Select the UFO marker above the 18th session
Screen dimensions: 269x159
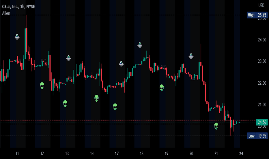point(140,45)
